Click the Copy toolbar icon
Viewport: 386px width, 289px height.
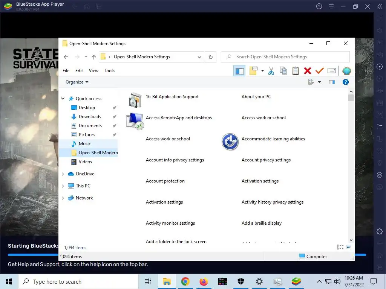283,71
